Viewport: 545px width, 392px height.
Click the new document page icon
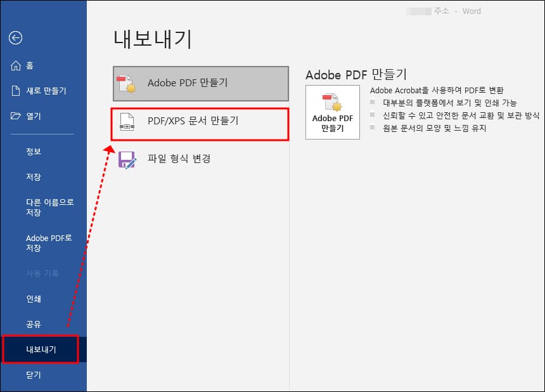tap(16, 91)
